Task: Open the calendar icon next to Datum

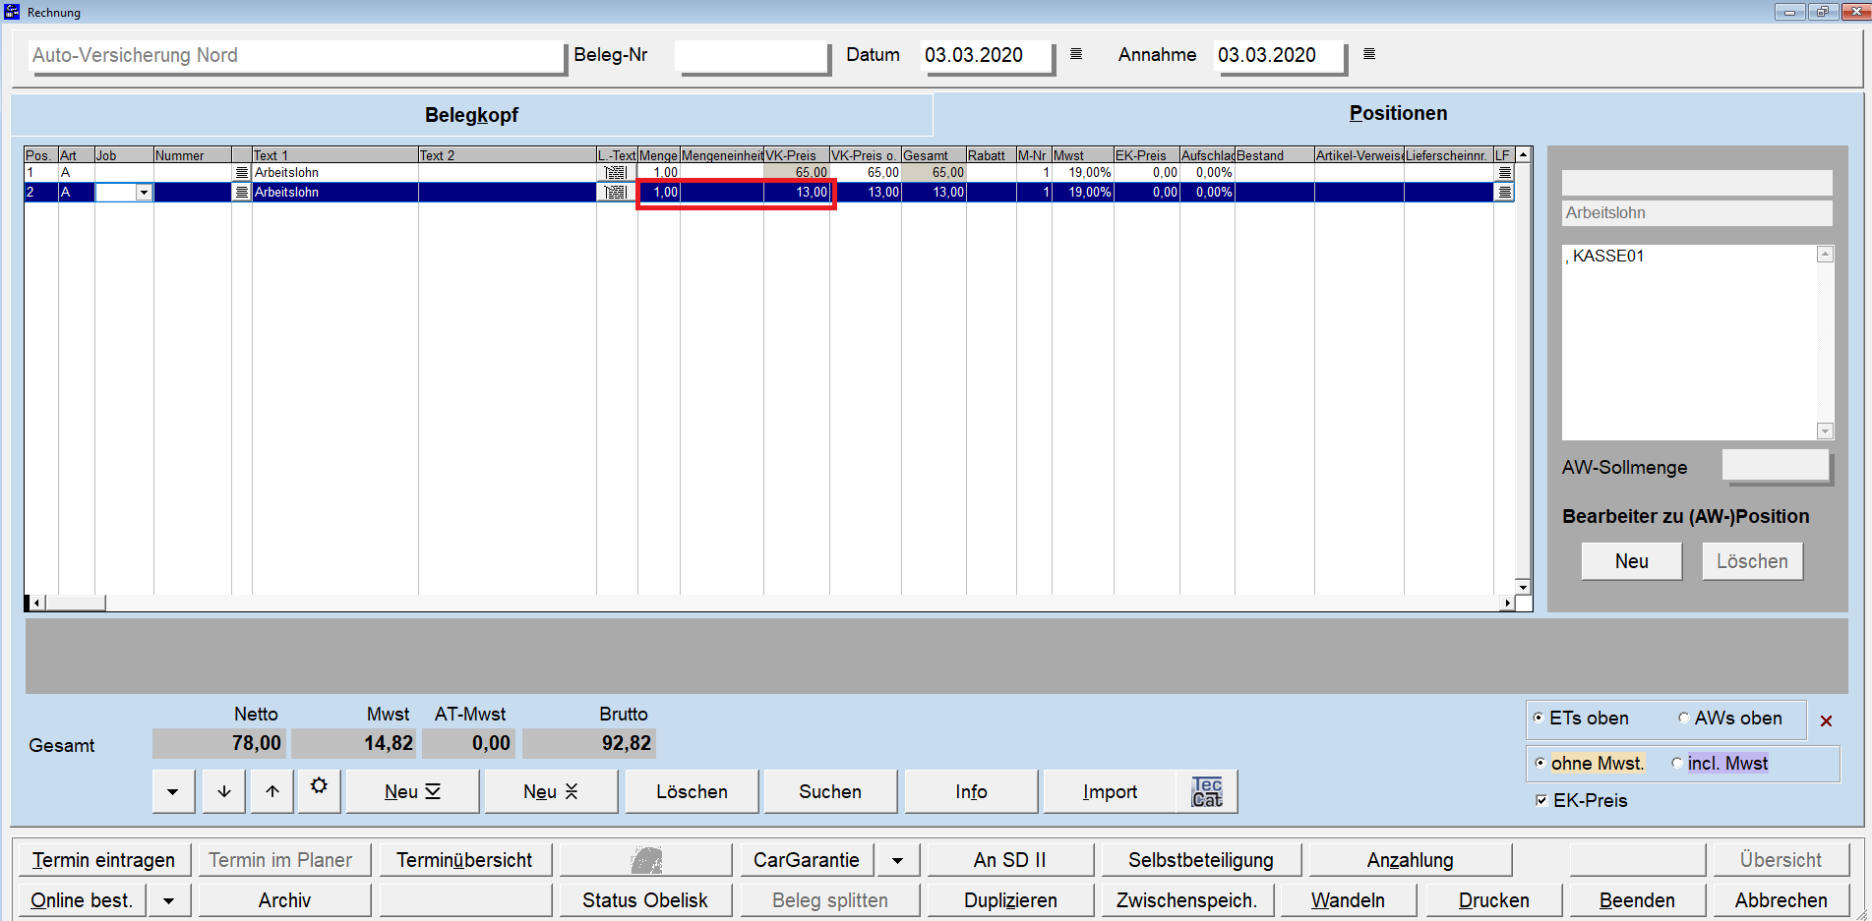Action: (x=1076, y=54)
